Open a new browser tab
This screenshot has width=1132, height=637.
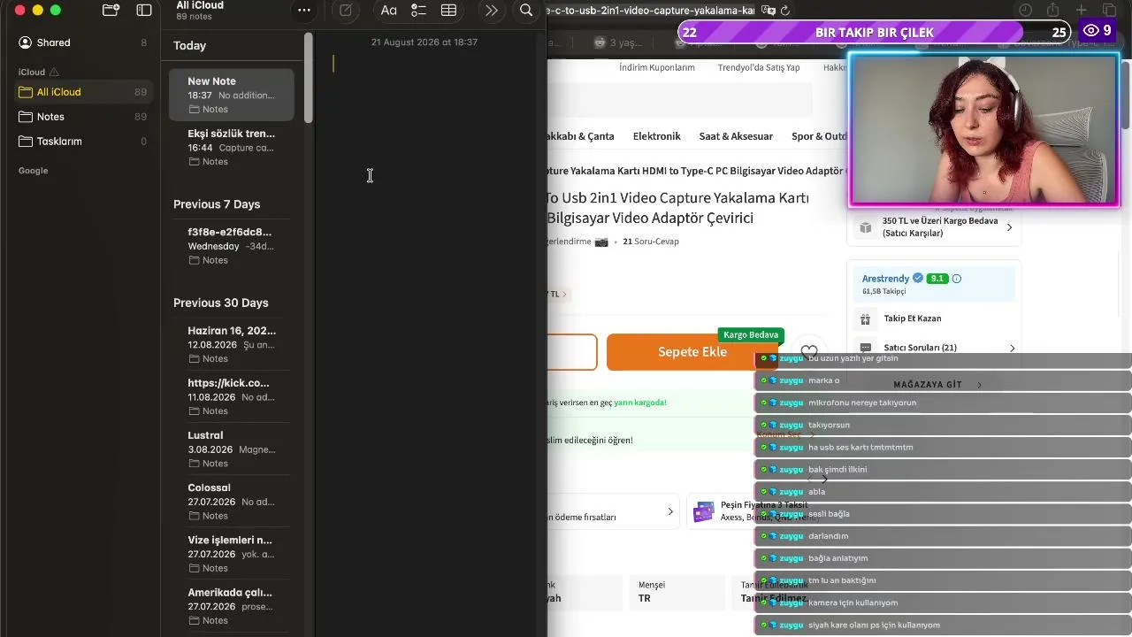1081,10
